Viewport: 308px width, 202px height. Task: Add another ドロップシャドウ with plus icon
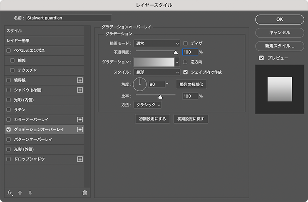pos(80,159)
